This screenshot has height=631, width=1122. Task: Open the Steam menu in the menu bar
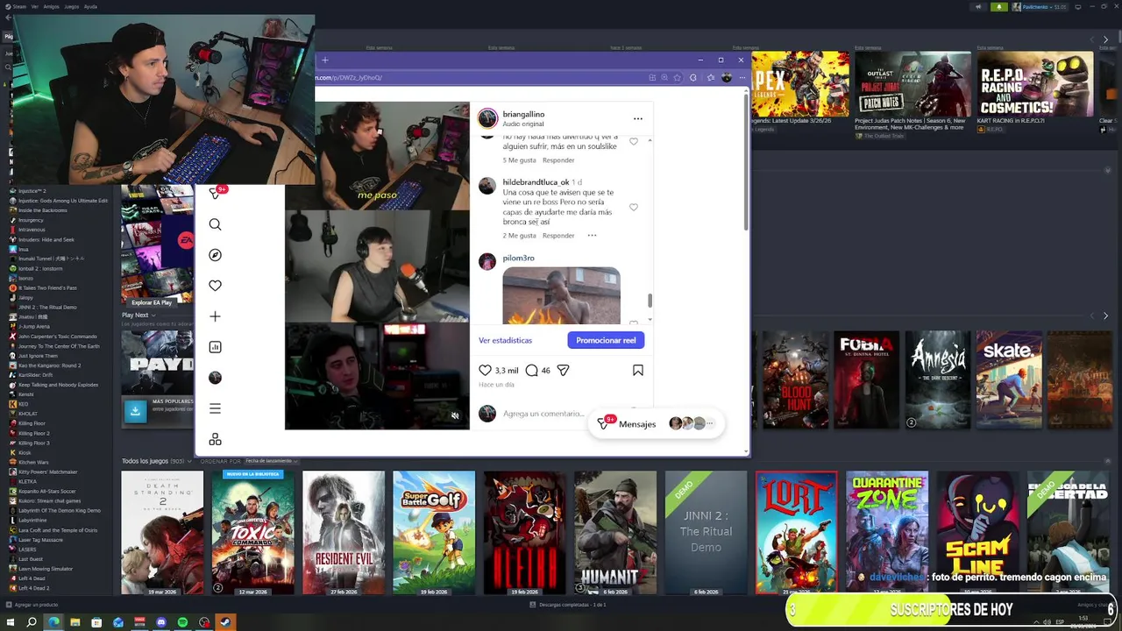[x=18, y=6]
